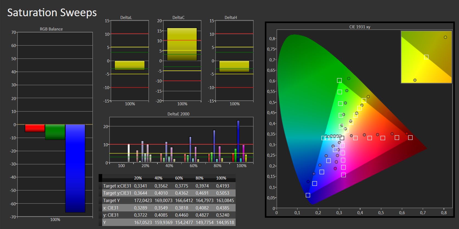
Task: Click the table cell with value 0,3562
Action: coord(161,186)
